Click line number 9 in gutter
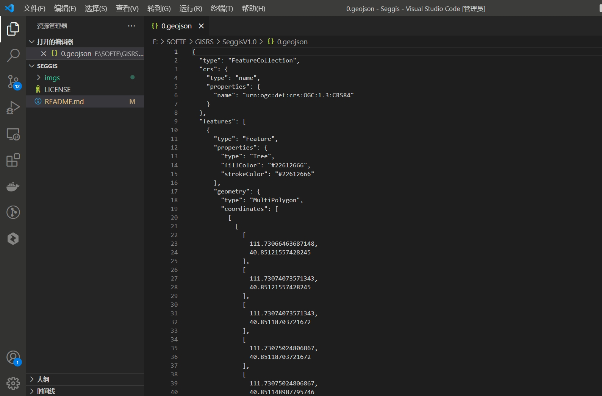 click(176, 121)
